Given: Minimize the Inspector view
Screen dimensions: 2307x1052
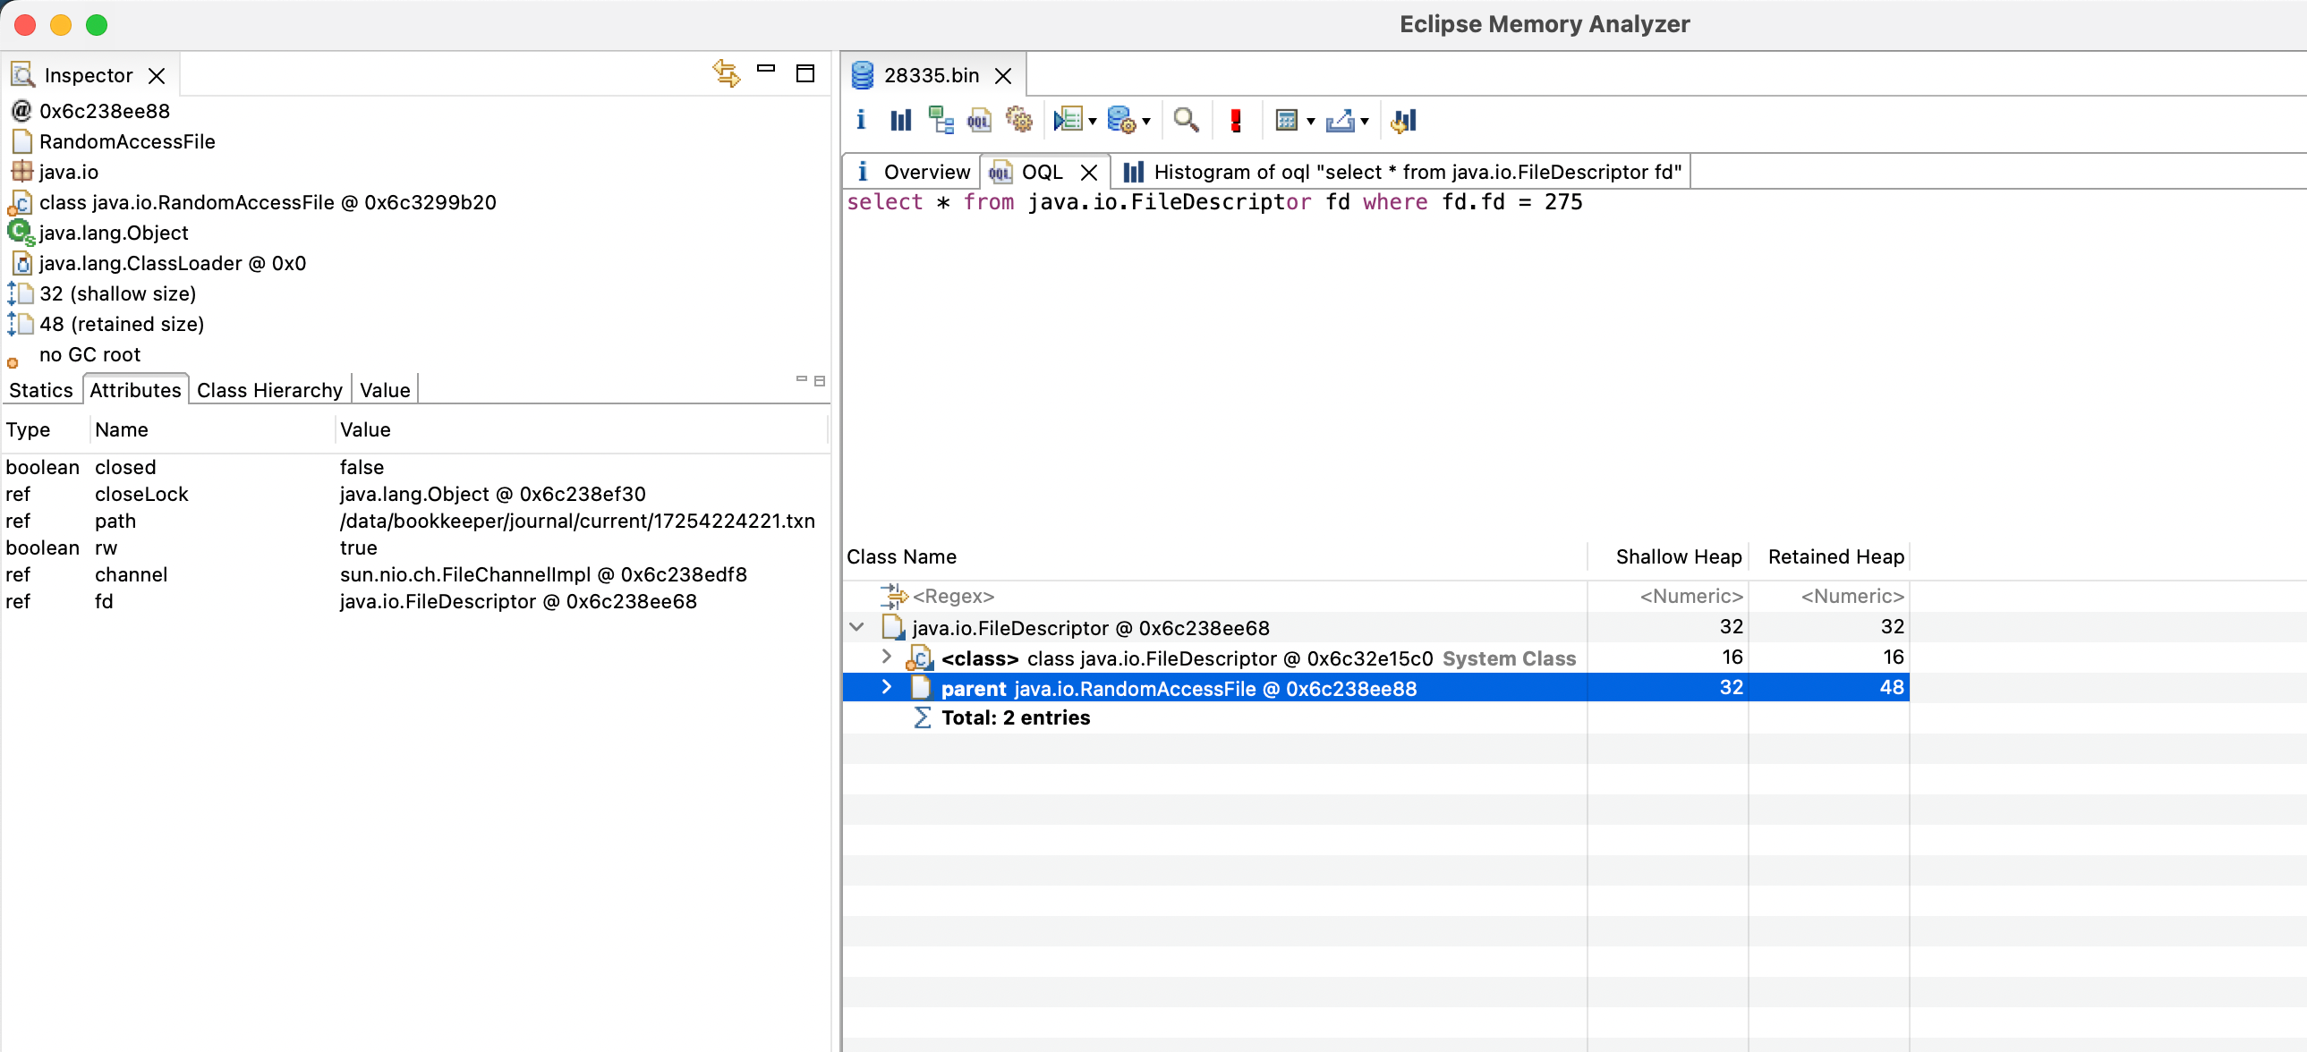Looking at the screenshot, I should tap(766, 69).
